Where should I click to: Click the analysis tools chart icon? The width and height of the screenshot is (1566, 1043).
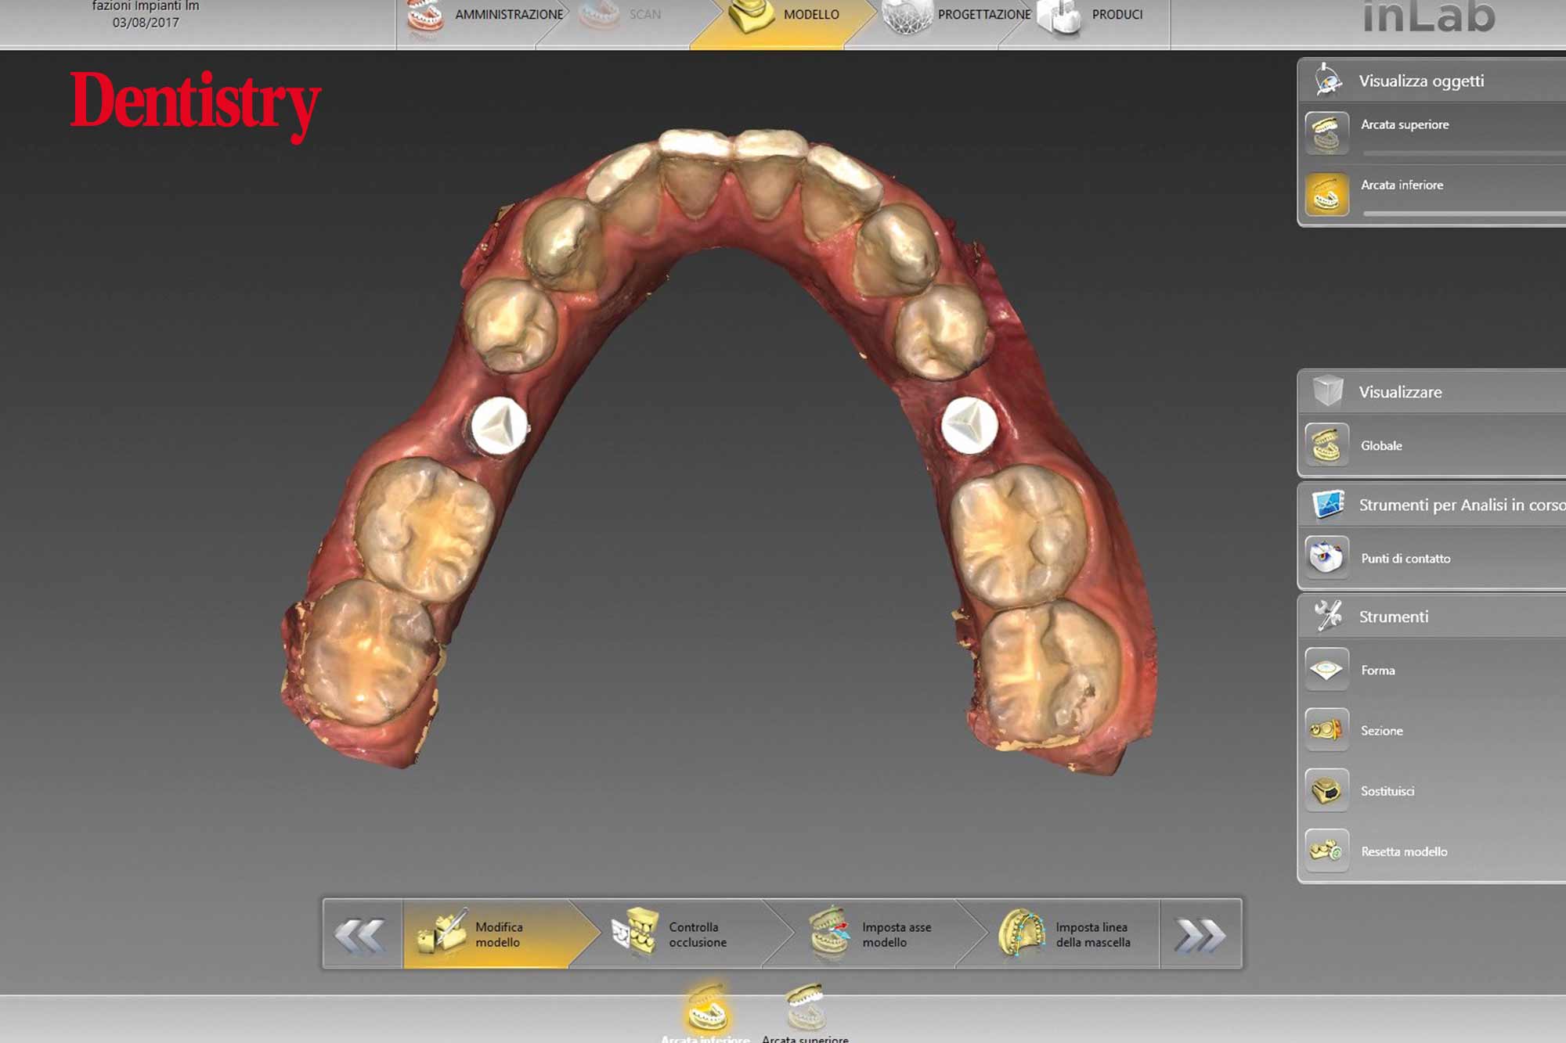click(1328, 505)
